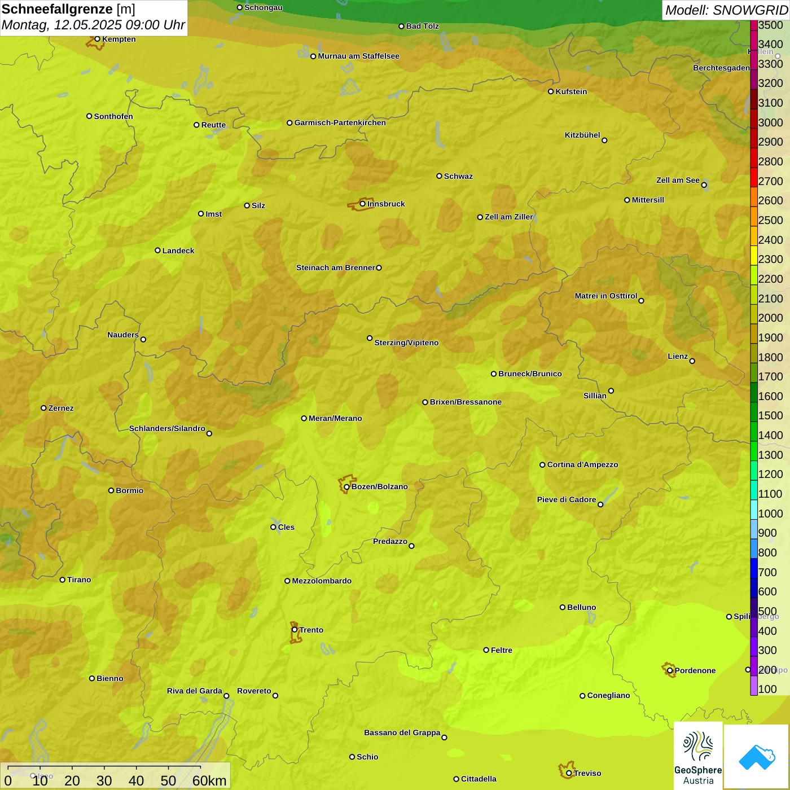Click the Belluno location marker
This screenshot has width=790, height=790.
pos(562,607)
